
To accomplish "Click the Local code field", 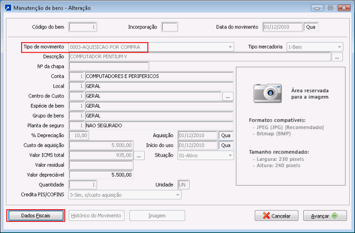I will [x=77, y=86].
